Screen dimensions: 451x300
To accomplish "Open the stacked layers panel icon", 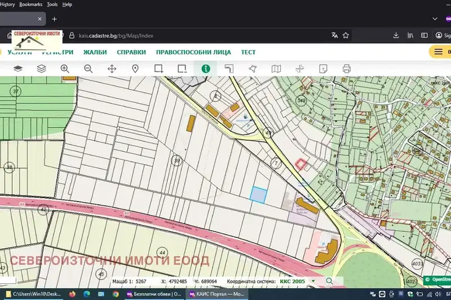I will click(x=41, y=69).
